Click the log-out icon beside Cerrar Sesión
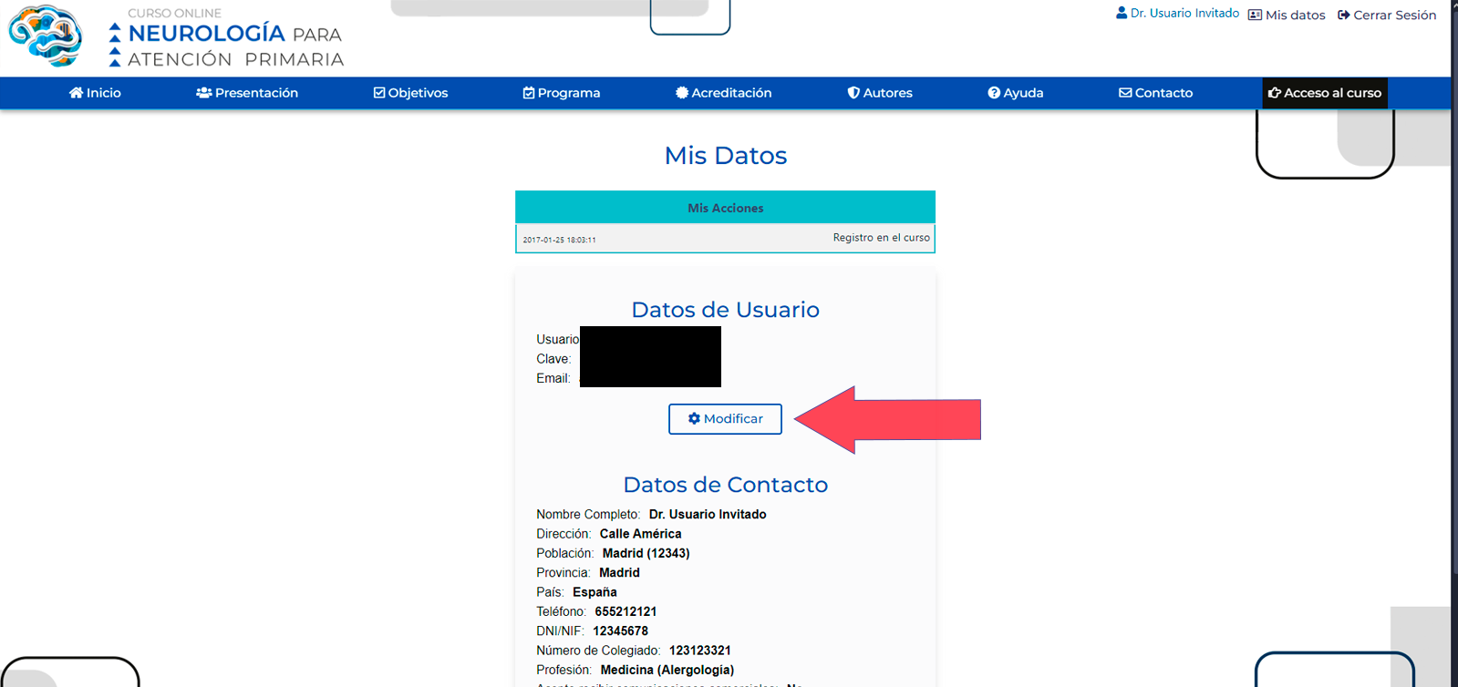The image size is (1458, 687). coord(1343,15)
